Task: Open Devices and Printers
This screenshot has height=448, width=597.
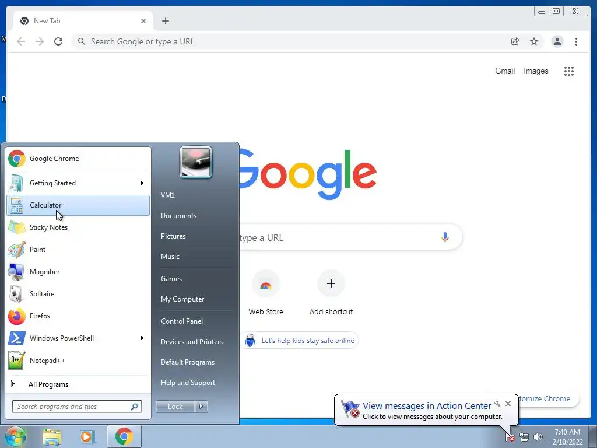Action: (x=191, y=342)
